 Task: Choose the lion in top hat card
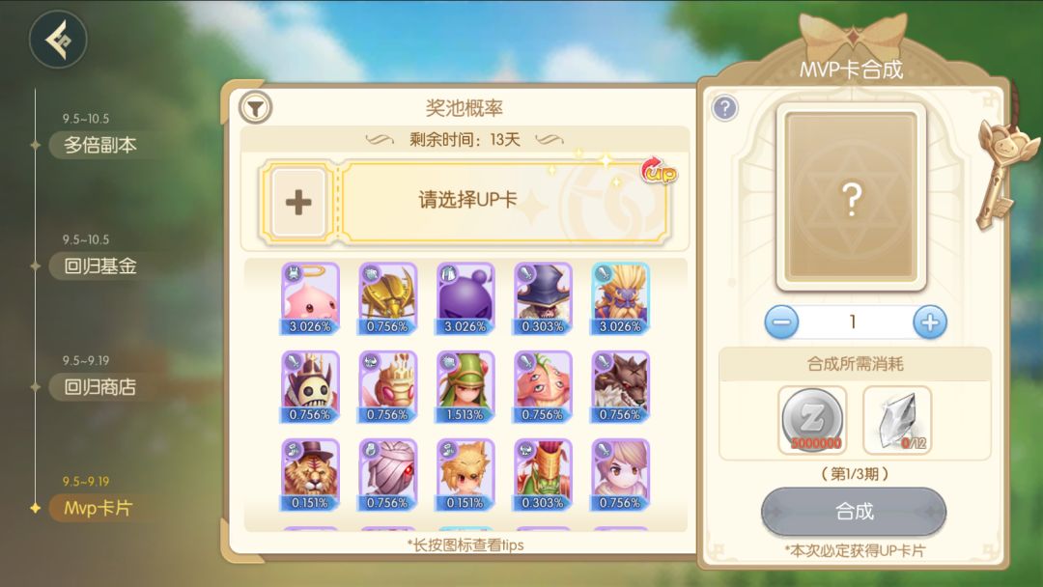[310, 475]
